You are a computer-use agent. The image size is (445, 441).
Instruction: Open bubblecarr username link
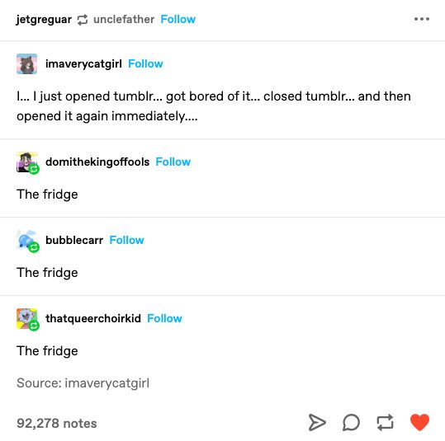74,240
